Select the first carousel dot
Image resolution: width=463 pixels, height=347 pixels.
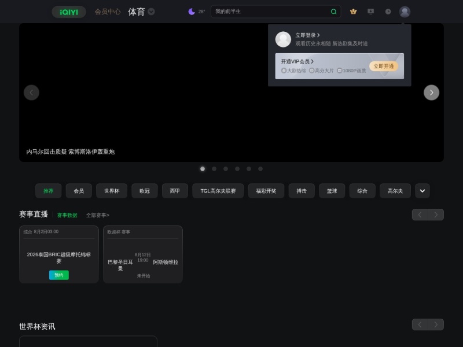click(203, 169)
